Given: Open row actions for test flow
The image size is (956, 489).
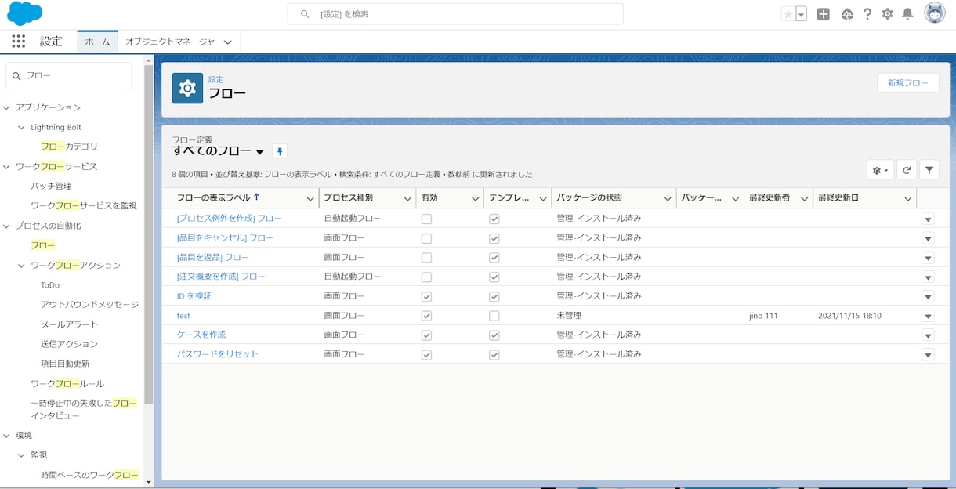Looking at the screenshot, I should coord(928,316).
